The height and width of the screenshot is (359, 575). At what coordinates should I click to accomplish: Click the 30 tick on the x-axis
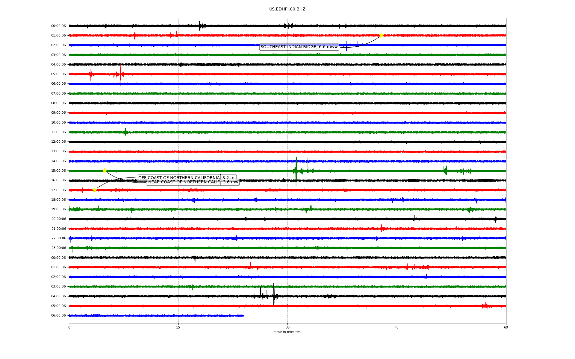[287, 327]
